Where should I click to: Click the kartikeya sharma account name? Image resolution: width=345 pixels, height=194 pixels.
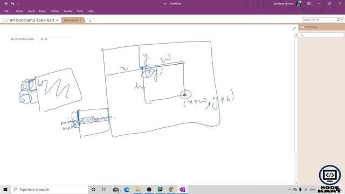coord(284,4)
